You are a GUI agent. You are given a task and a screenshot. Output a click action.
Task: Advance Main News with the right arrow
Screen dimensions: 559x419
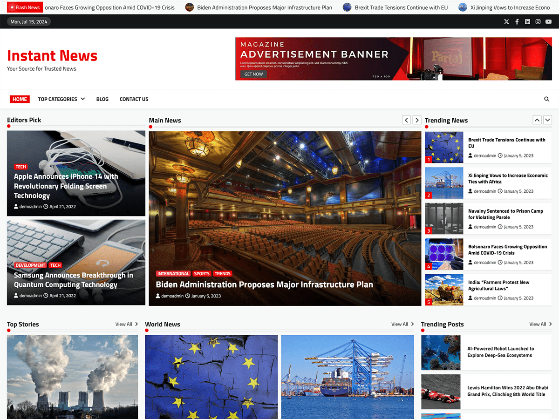pos(416,120)
